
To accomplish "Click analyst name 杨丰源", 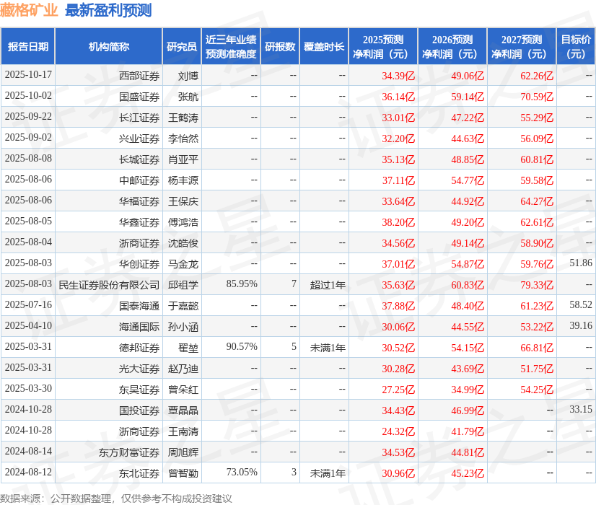I will [x=183, y=180].
